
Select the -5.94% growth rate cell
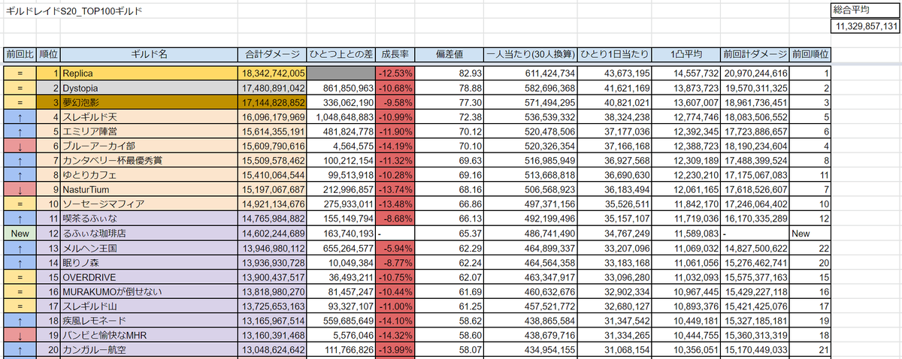pos(395,247)
